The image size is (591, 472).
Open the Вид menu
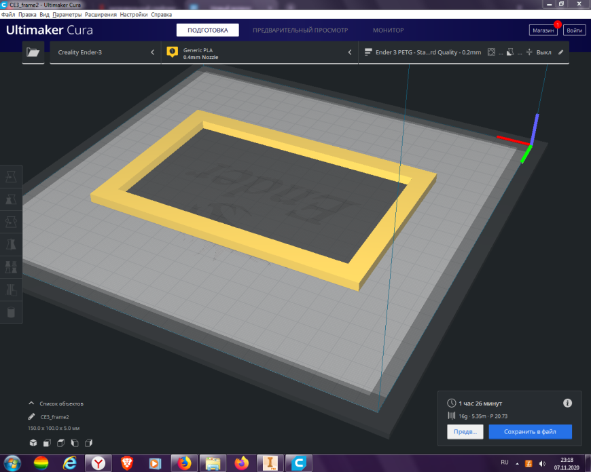pyautogui.click(x=44, y=15)
